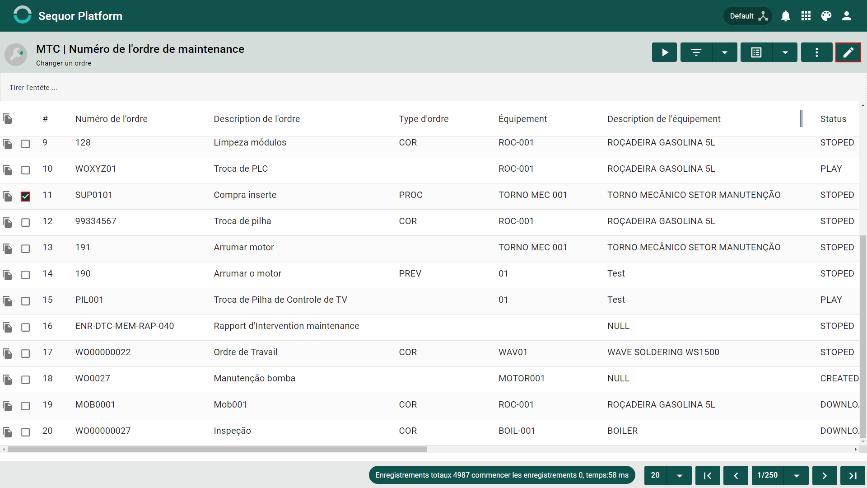Open the notifications bell

point(786,16)
